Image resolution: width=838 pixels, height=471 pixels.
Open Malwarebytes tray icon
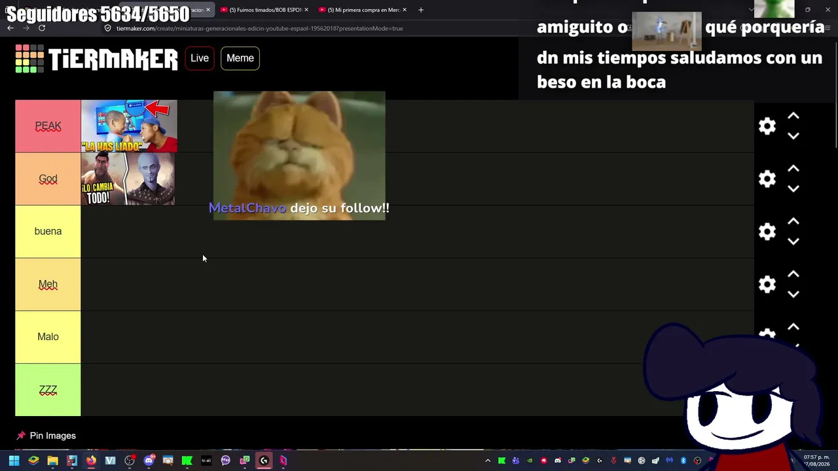[x=669, y=461]
